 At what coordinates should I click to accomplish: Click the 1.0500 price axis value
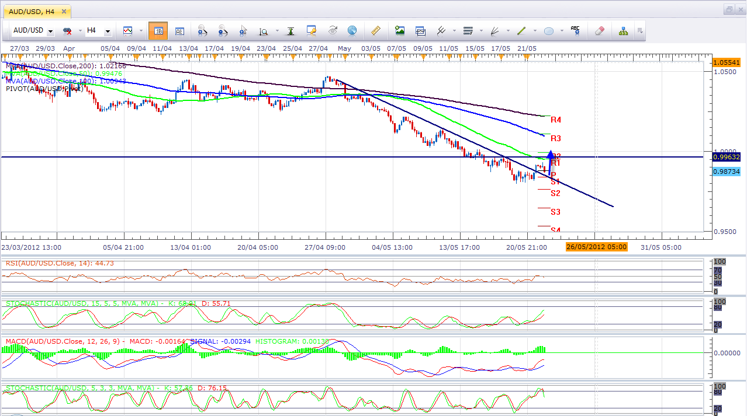pos(724,72)
